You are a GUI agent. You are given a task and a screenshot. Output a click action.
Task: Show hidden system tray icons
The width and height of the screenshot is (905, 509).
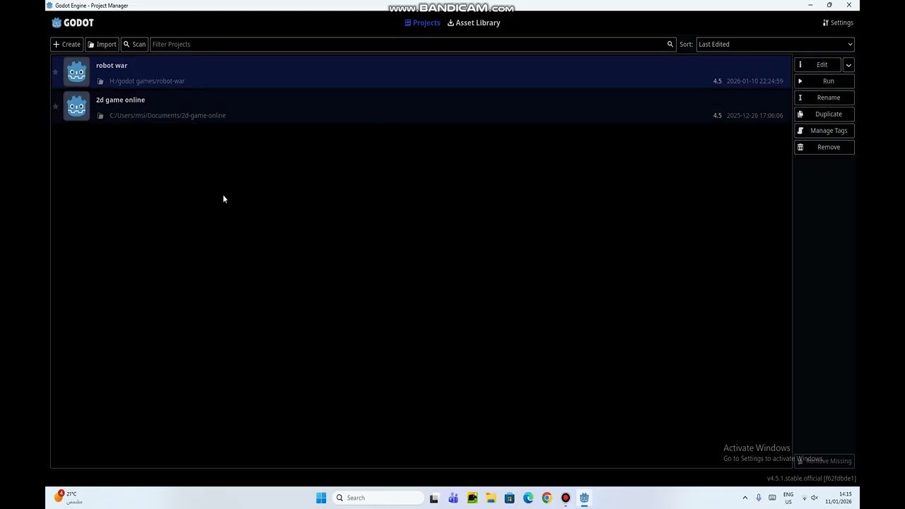(x=745, y=498)
